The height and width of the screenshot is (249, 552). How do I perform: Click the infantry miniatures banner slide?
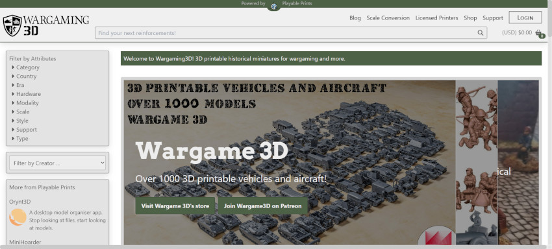476,163
